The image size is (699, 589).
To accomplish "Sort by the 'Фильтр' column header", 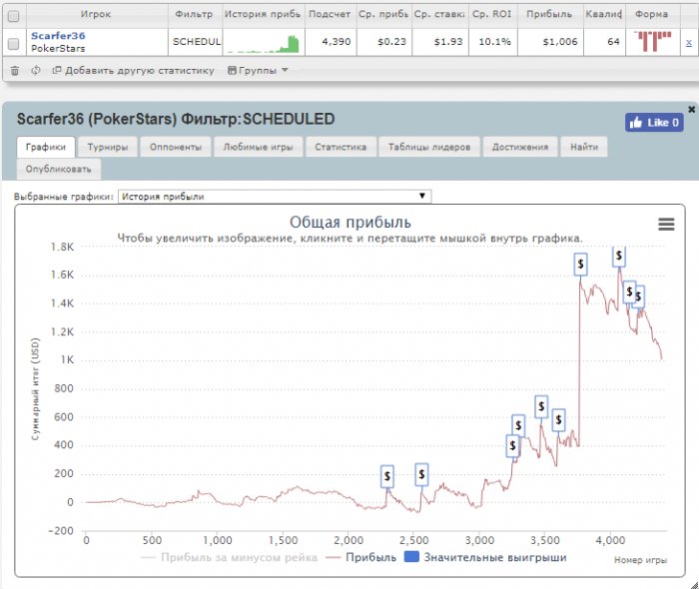I will coord(195,14).
